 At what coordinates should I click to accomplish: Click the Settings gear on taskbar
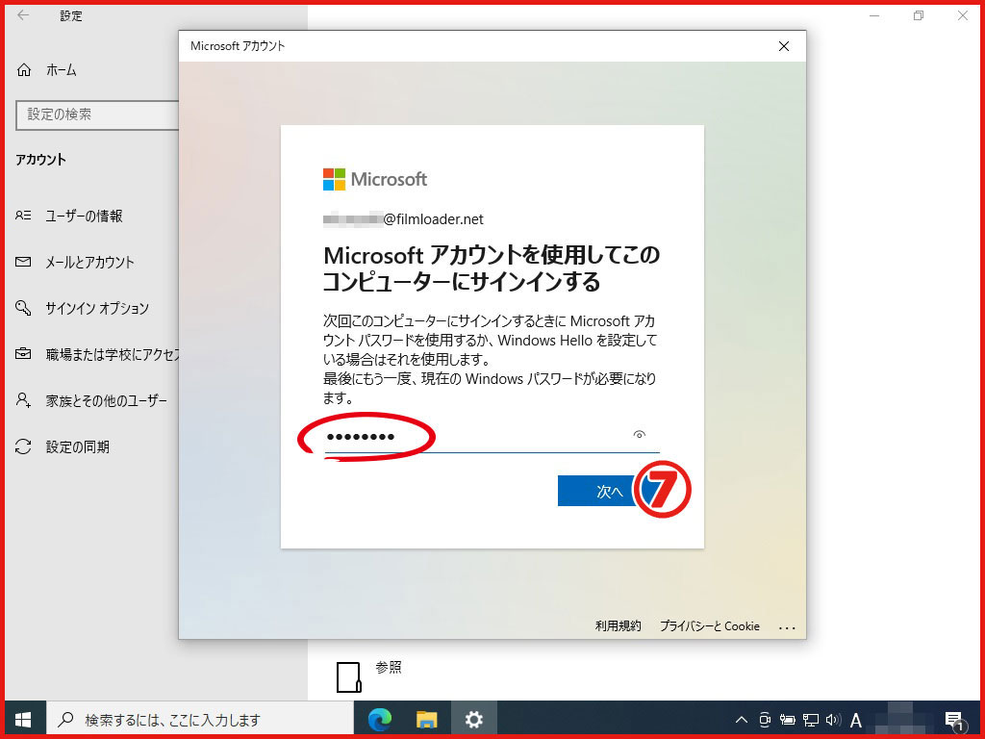pos(473,720)
